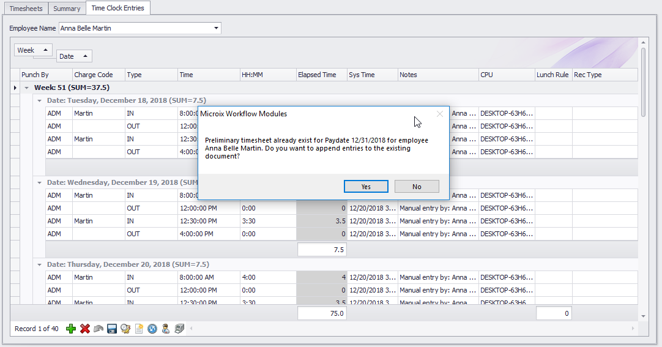Image resolution: width=662 pixels, height=347 pixels.
Task: Click the new document page icon
Action: 139,329
